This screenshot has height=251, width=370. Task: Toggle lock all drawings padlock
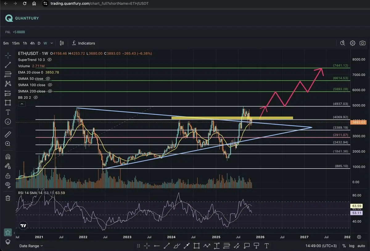pos(8,176)
